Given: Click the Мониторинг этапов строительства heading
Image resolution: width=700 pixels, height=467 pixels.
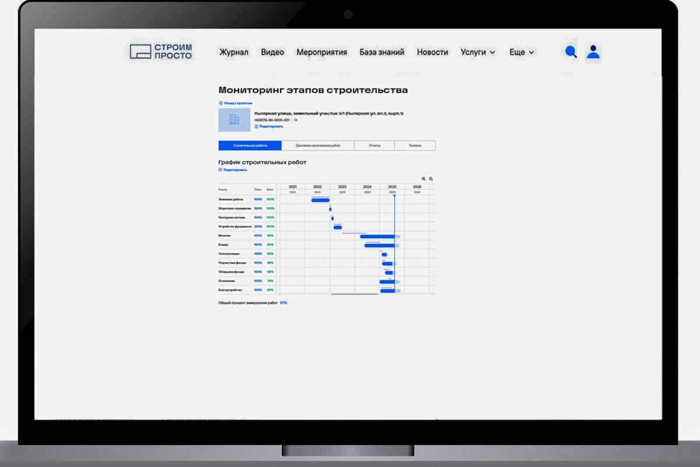Looking at the screenshot, I should pyautogui.click(x=313, y=90).
